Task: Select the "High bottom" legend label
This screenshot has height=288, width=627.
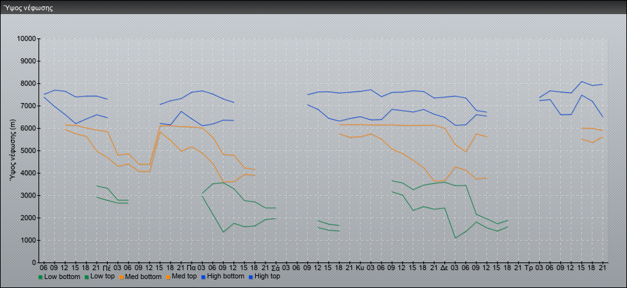Action: point(226,276)
